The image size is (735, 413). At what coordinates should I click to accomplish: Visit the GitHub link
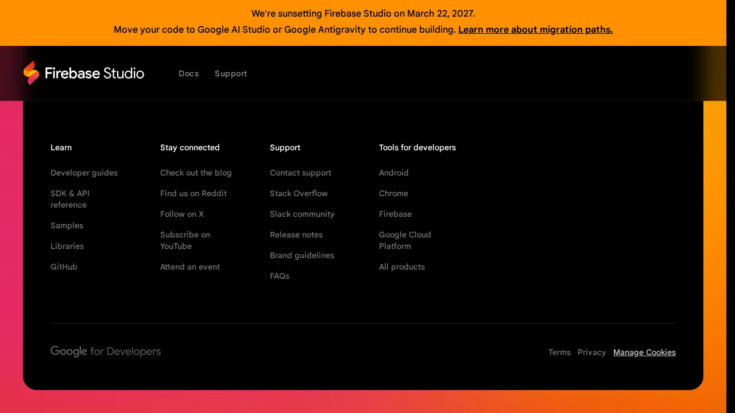pyautogui.click(x=64, y=267)
